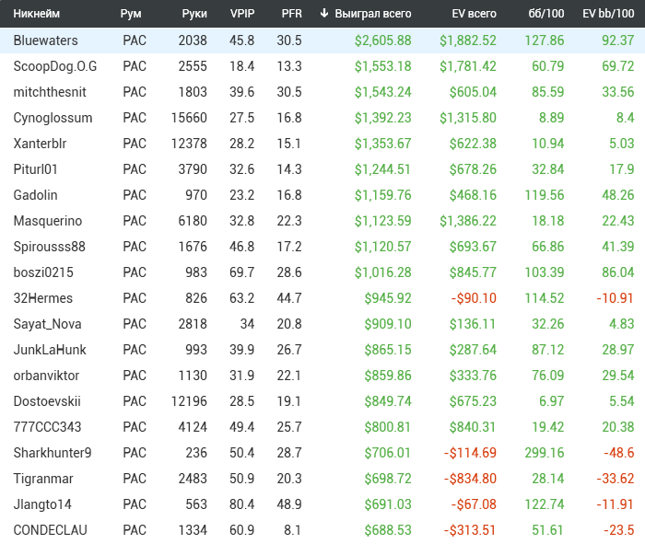Sort table by Руки column header
The image size is (645, 544).
[x=194, y=14]
